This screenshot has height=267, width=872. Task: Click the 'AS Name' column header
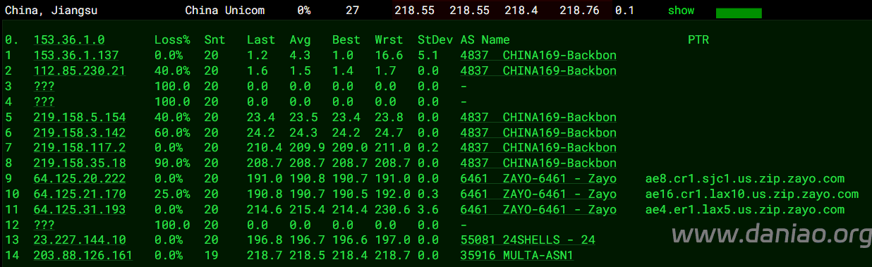[485, 40]
